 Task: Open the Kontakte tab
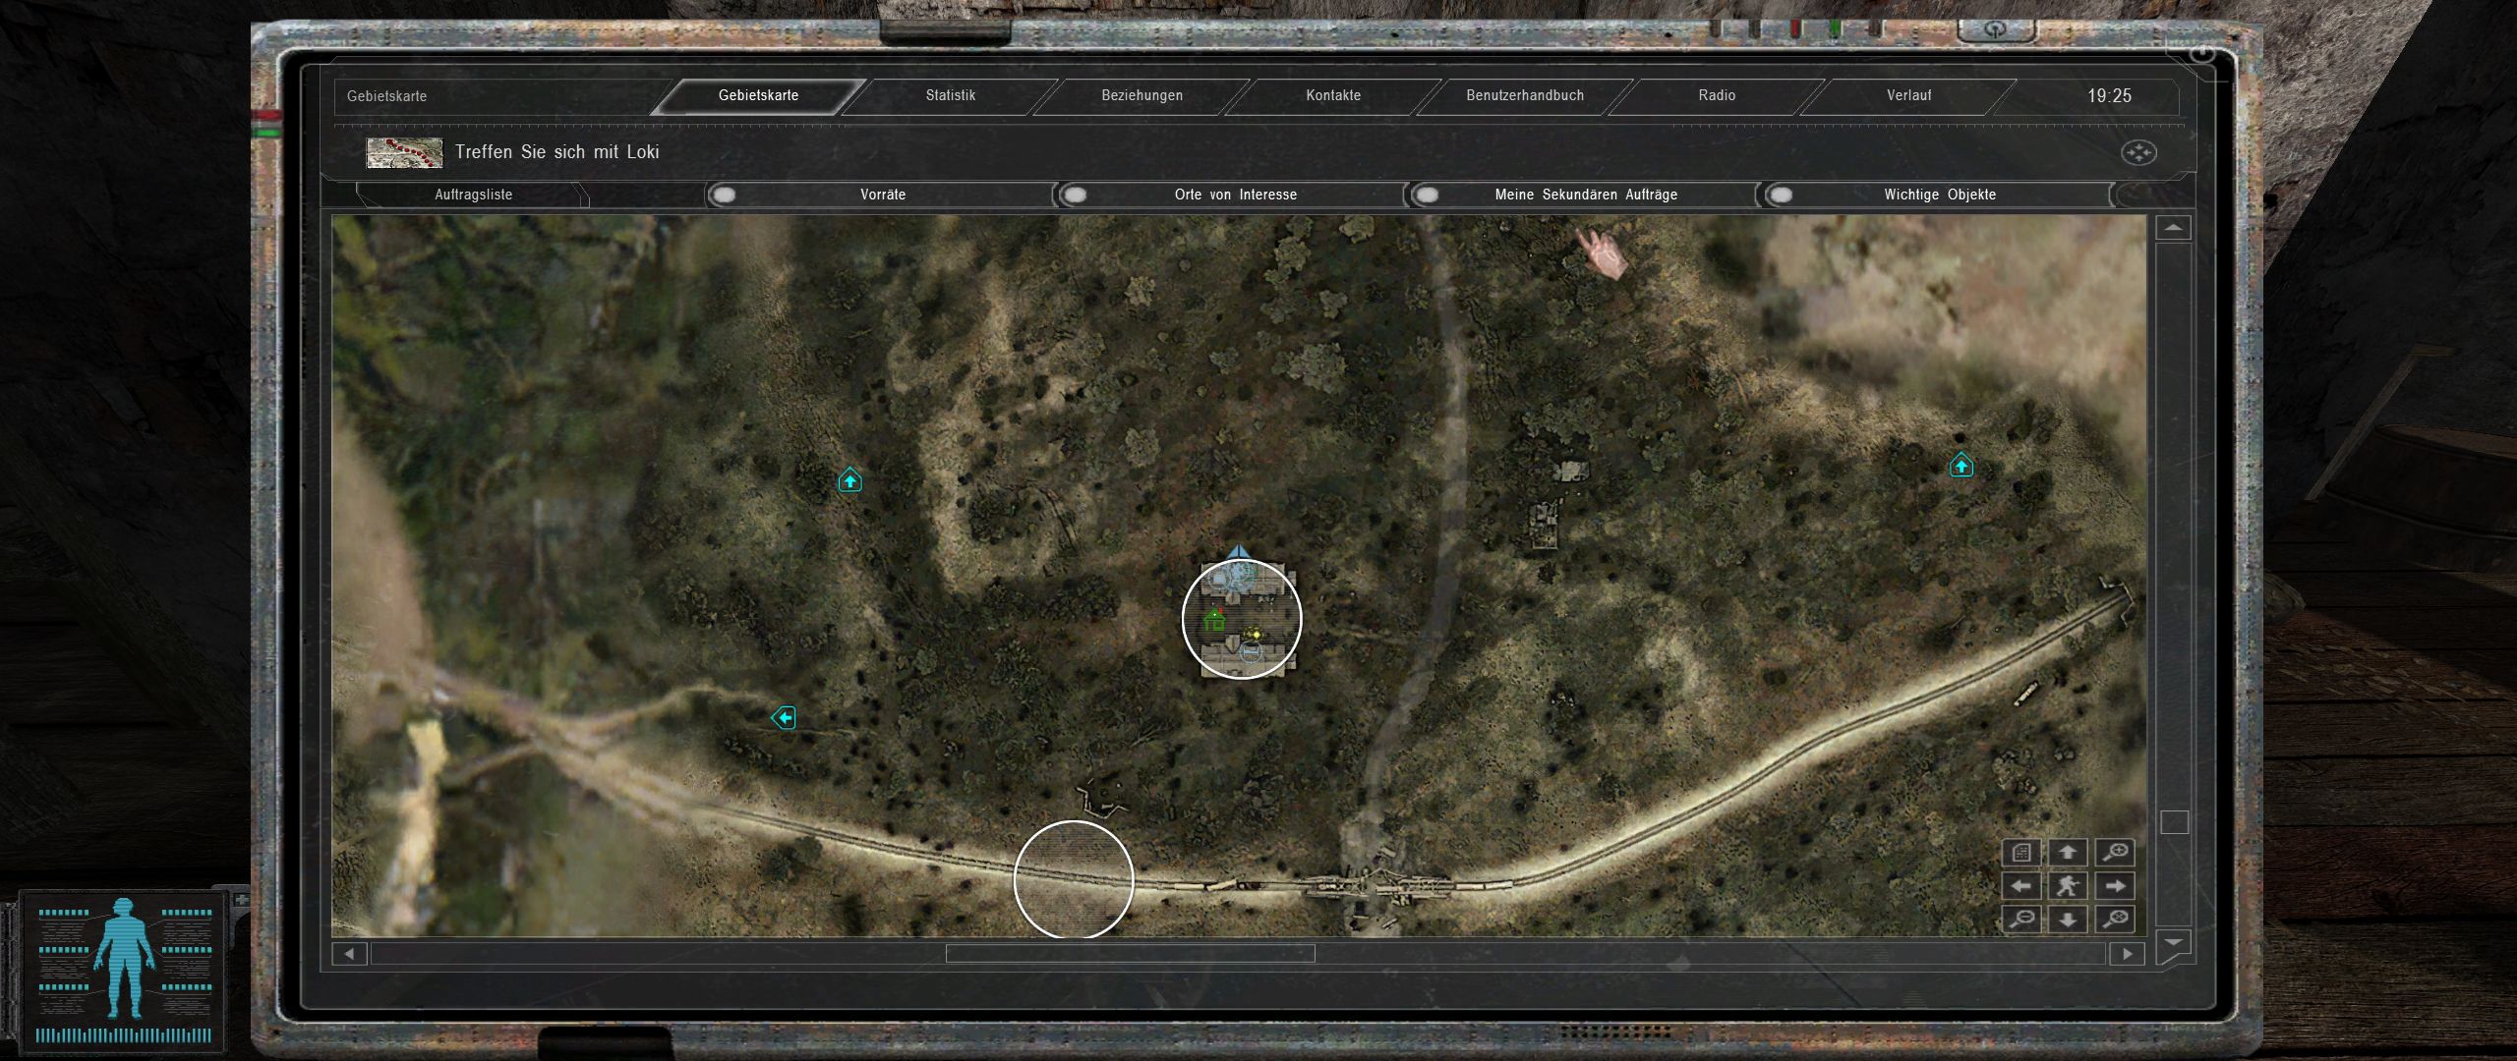(x=1333, y=95)
